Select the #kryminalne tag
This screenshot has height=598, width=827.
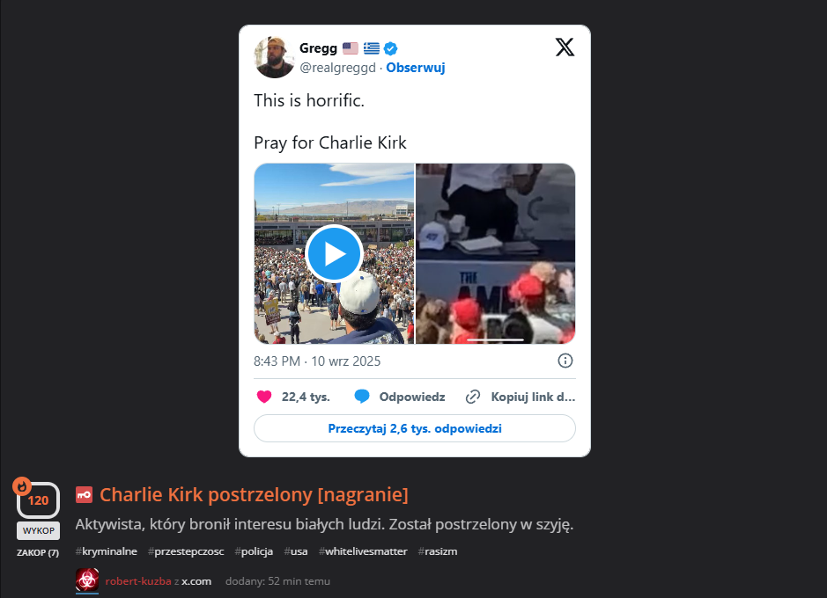(107, 551)
